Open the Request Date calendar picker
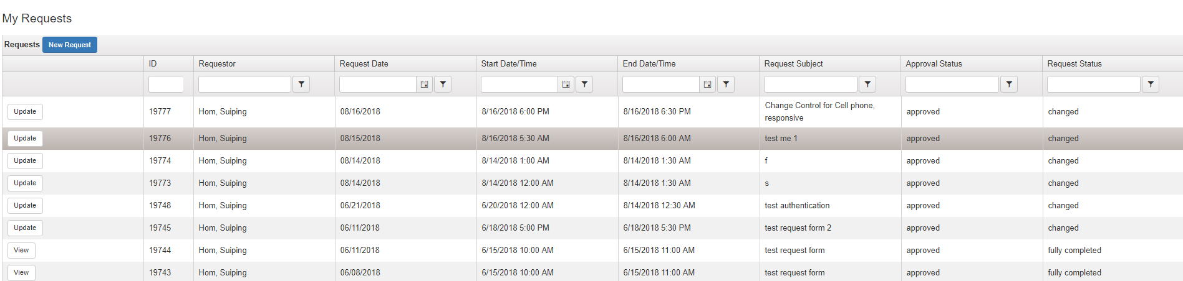Viewport: 1183px width, 281px height. [x=424, y=85]
